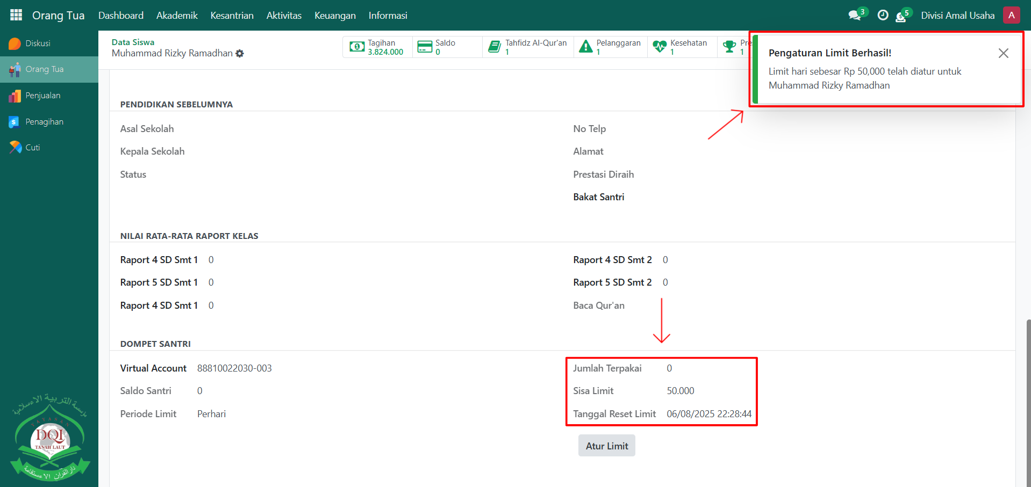Viewport: 1031px width, 487px height.
Task: Click the page vertical scrollbar
Action: (x=1028, y=403)
